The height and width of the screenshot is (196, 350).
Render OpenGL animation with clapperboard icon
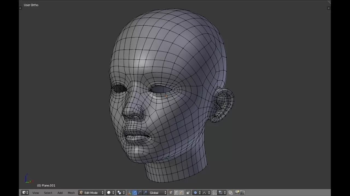point(242,193)
